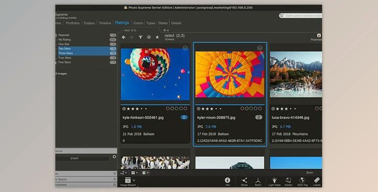Select first color label circle for luca-bravo-414346.jpg

(317, 108)
